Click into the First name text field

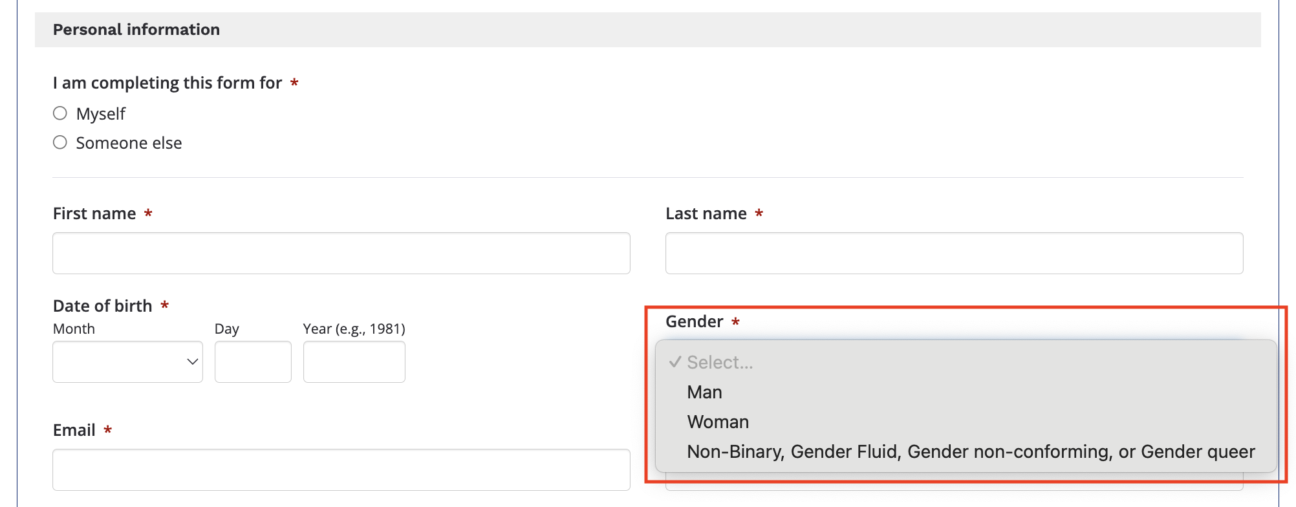341,253
